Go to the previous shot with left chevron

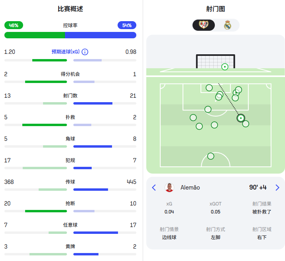(154, 188)
